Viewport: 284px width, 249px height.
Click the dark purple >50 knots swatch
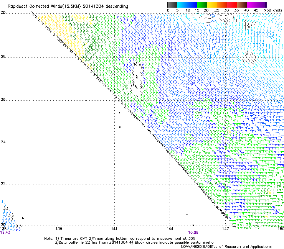[266, 5]
